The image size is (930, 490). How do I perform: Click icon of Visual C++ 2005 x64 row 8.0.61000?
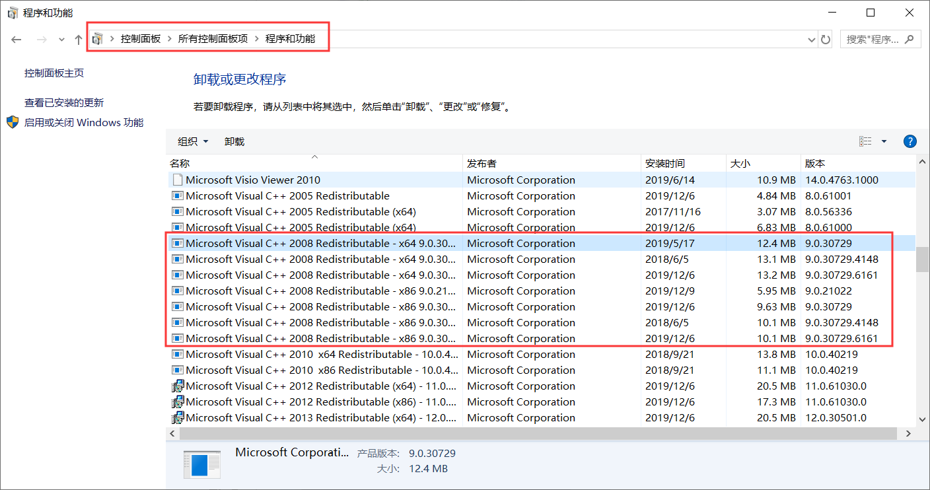pyautogui.click(x=177, y=227)
